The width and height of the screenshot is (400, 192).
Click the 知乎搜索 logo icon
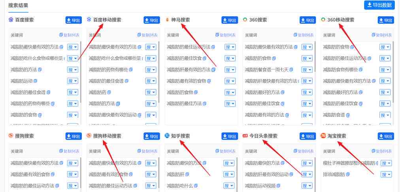click(x=167, y=136)
